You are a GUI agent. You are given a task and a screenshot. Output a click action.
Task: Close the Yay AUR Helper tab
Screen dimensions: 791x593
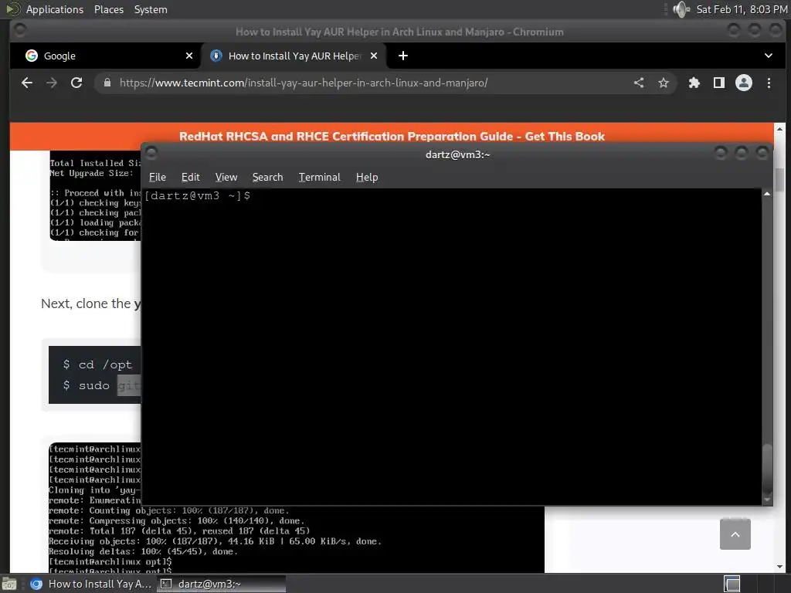coord(374,56)
